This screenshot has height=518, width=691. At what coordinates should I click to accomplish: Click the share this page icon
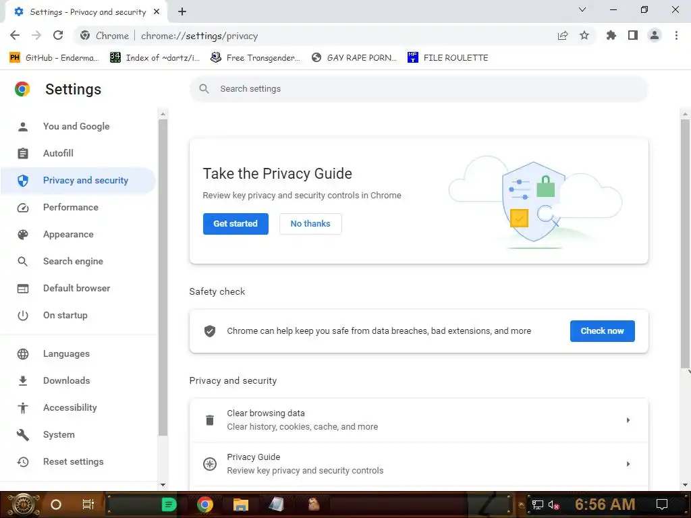(563, 36)
